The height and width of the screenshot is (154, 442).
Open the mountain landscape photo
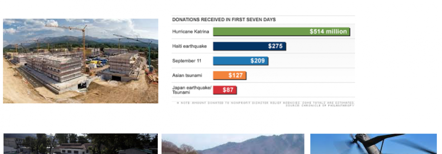[x=233, y=144]
